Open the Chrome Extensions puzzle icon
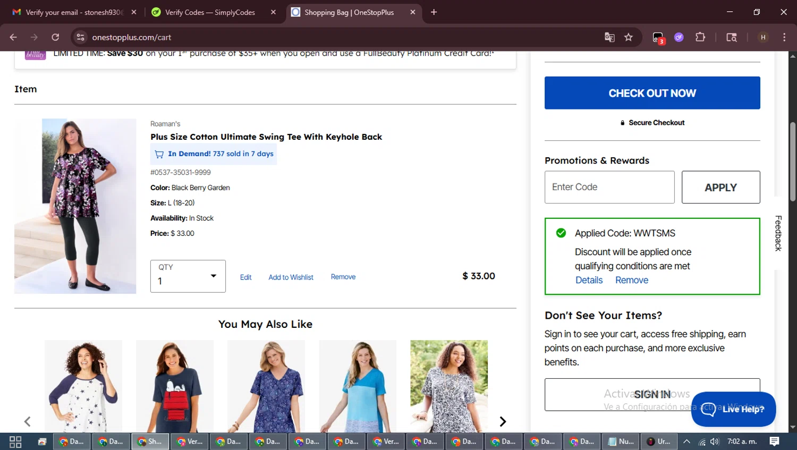797x450 pixels. tap(700, 37)
